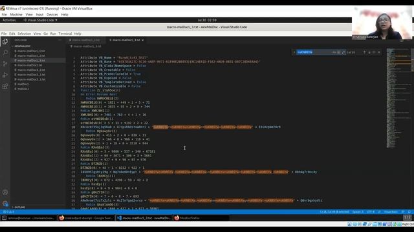414x232 pixels.
Task: Switch to remnux terminal taskbar window
Action: click(28, 218)
